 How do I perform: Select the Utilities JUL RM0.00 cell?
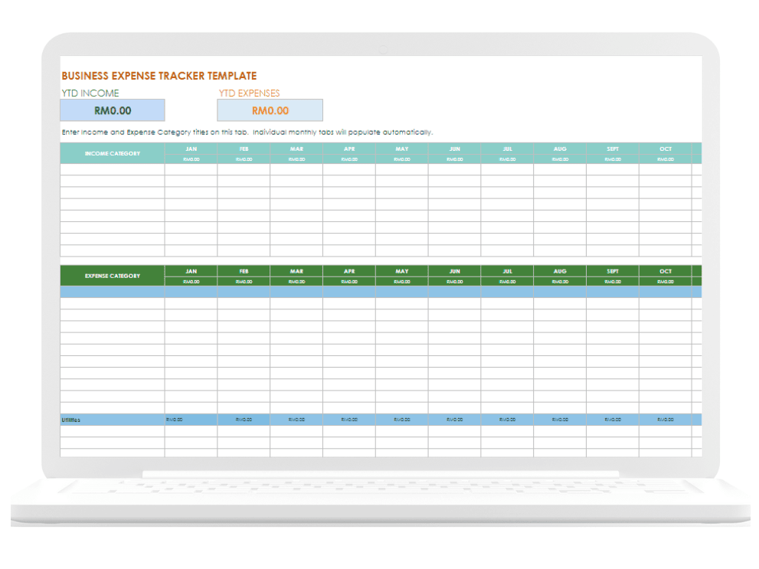(507, 420)
